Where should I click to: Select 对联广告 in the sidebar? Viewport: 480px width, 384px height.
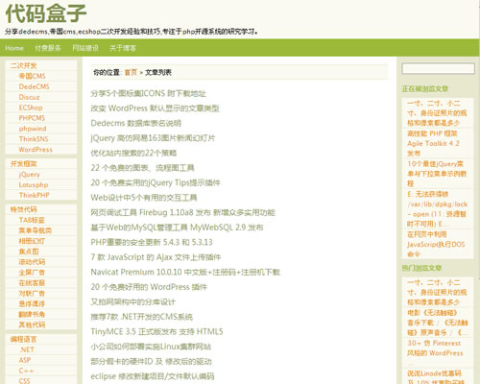pyautogui.click(x=32, y=293)
